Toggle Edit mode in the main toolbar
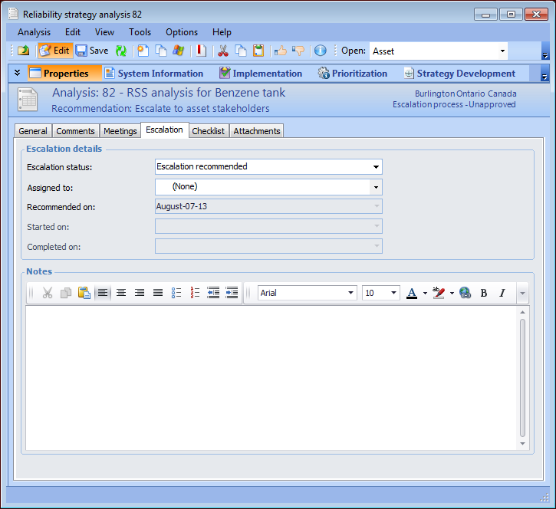The height and width of the screenshot is (509, 556). pos(54,51)
